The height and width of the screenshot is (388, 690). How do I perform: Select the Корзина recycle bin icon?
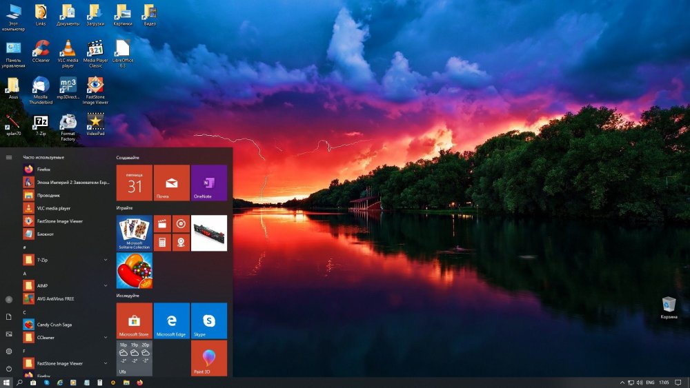(669, 307)
